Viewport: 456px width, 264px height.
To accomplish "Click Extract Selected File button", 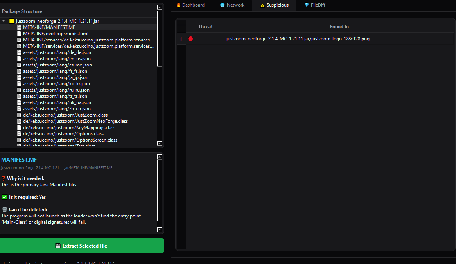I will (82, 246).
